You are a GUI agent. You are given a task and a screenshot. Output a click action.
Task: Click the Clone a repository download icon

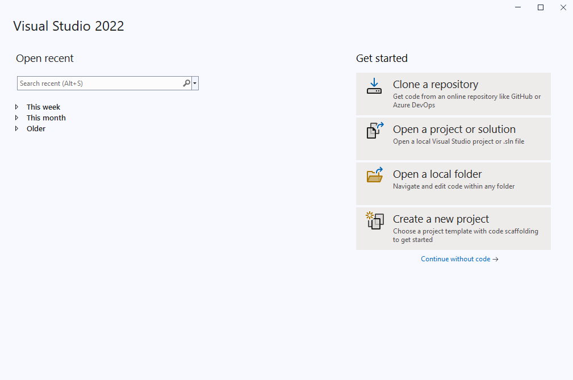pos(374,86)
